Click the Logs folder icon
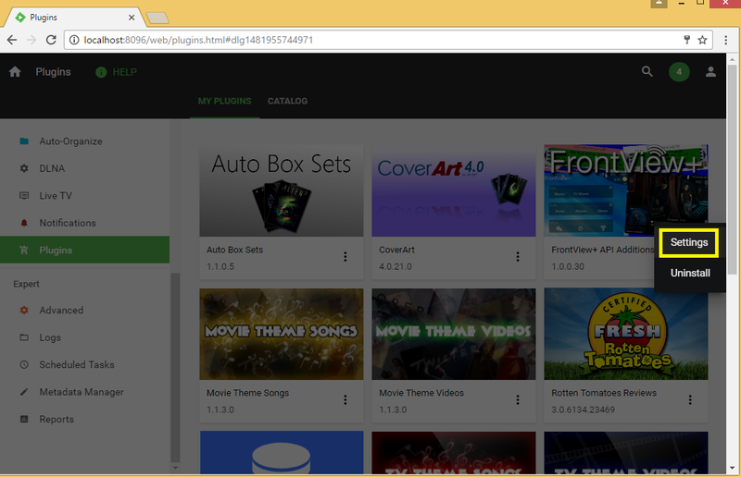Screen dimensions: 741x477 [24, 337]
